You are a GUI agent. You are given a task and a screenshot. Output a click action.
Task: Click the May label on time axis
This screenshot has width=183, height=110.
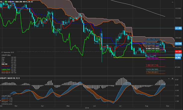pos(68,106)
